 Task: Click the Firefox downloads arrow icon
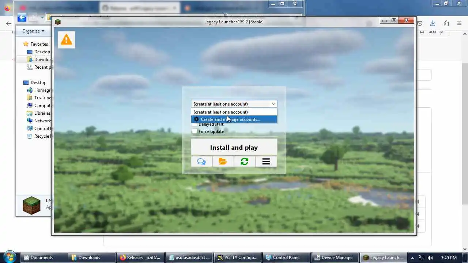click(x=433, y=23)
